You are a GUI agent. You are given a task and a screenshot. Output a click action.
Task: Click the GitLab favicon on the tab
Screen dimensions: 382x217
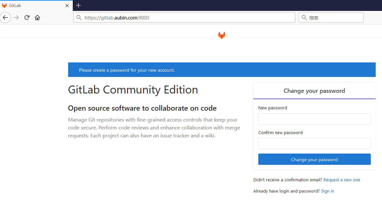pyautogui.click(x=4, y=5)
